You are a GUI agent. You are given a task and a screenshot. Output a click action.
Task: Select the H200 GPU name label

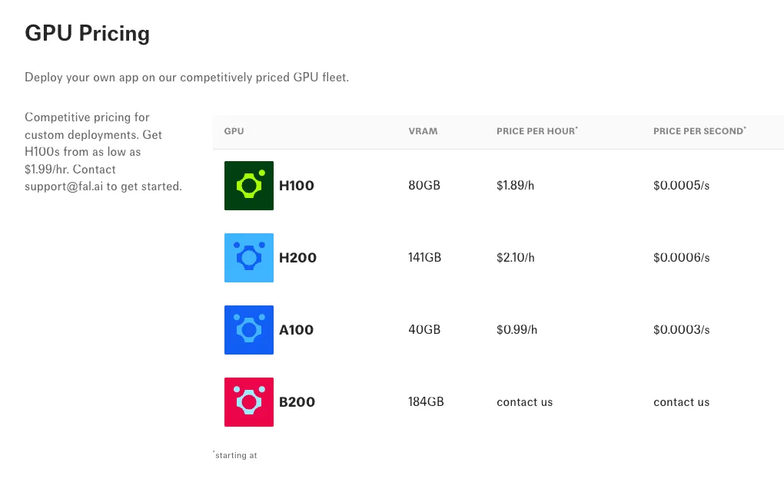coord(297,258)
